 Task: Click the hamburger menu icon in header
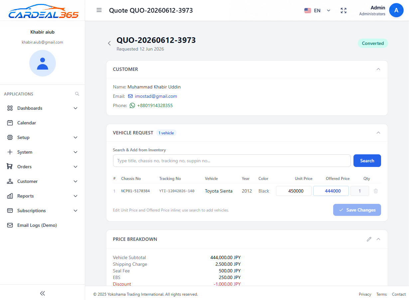99,10
